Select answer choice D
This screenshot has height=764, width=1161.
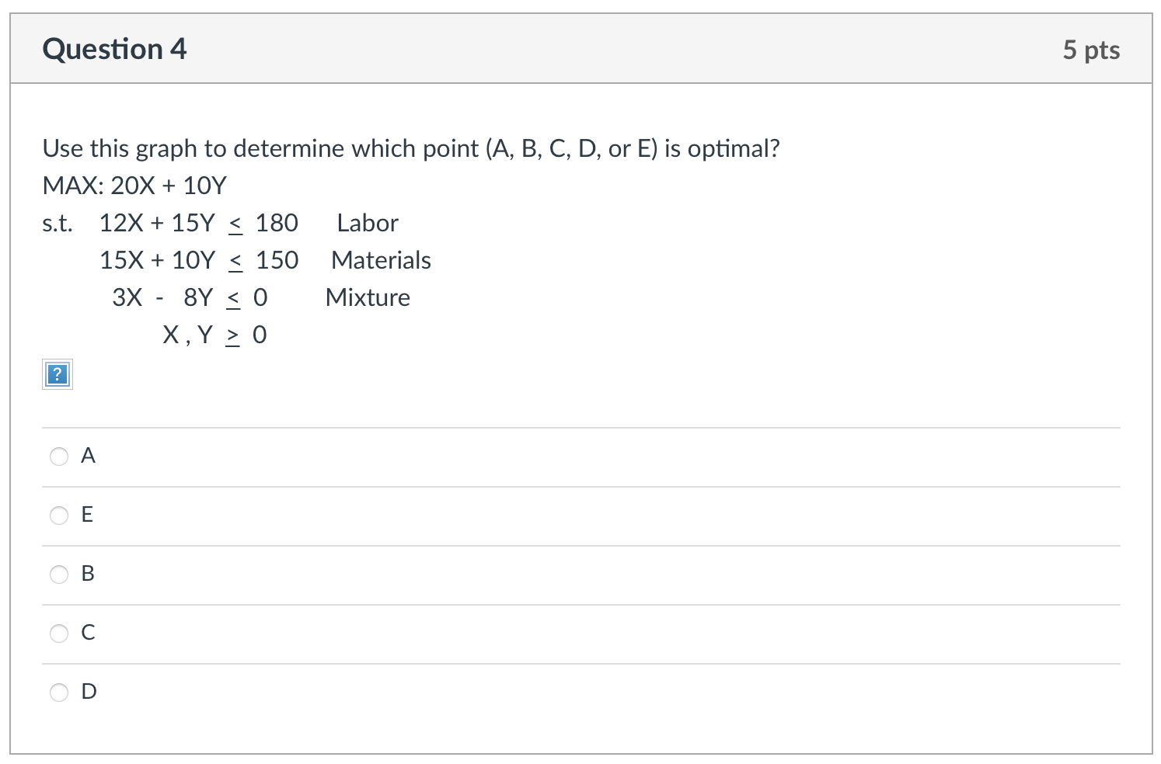[x=59, y=693]
